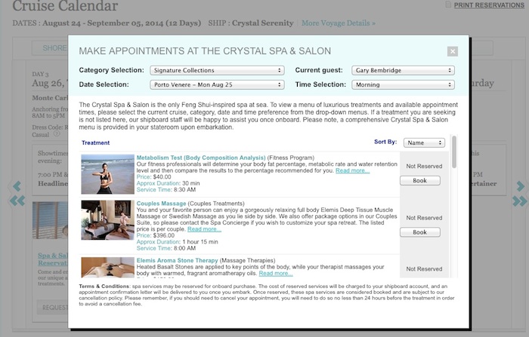
Task: Click duration 30 min text
Action: [191, 183]
